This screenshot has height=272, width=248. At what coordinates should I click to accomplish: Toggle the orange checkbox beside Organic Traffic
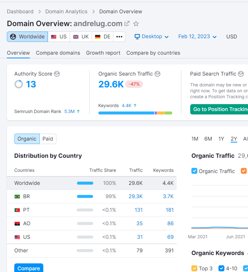(244, 171)
